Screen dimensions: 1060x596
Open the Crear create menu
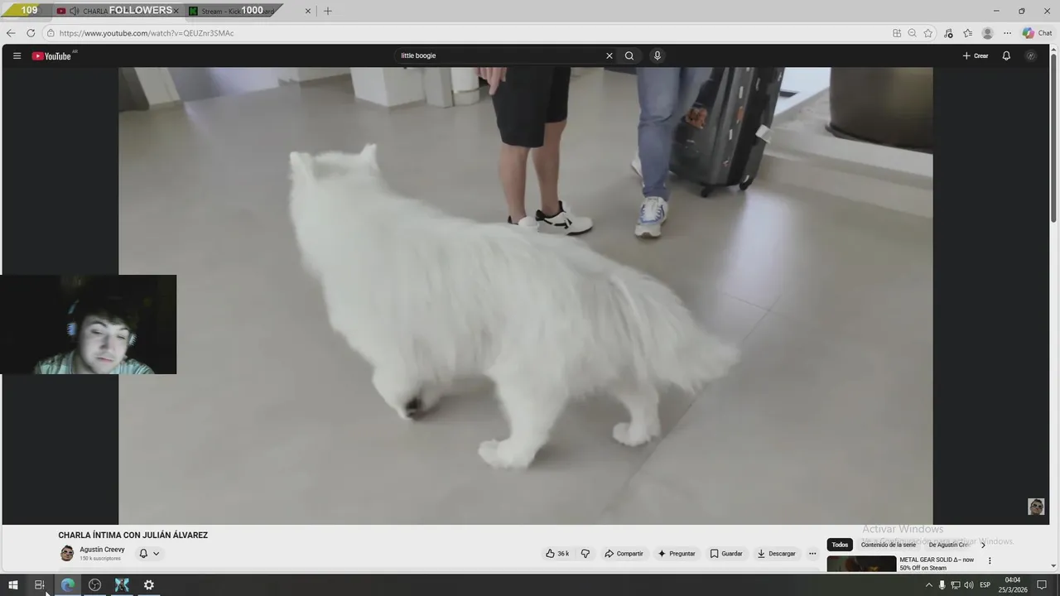click(976, 55)
